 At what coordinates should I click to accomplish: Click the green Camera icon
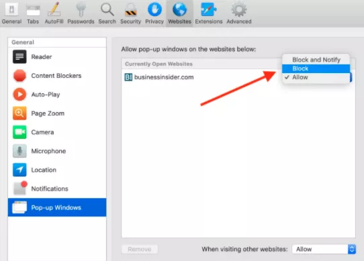click(x=19, y=132)
